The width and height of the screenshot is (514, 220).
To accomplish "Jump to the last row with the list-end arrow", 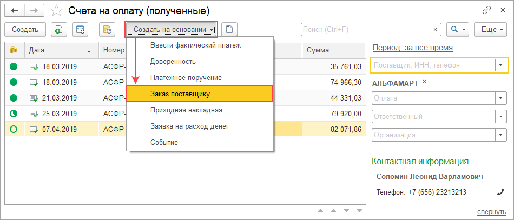I will click(359, 210).
